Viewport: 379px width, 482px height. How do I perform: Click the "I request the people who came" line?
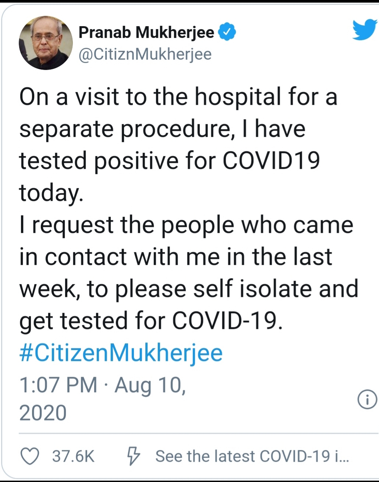186,225
